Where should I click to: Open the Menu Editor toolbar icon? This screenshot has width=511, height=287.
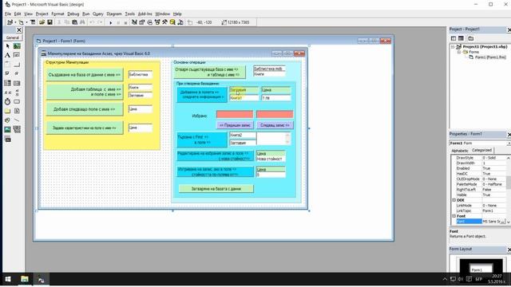point(33,22)
